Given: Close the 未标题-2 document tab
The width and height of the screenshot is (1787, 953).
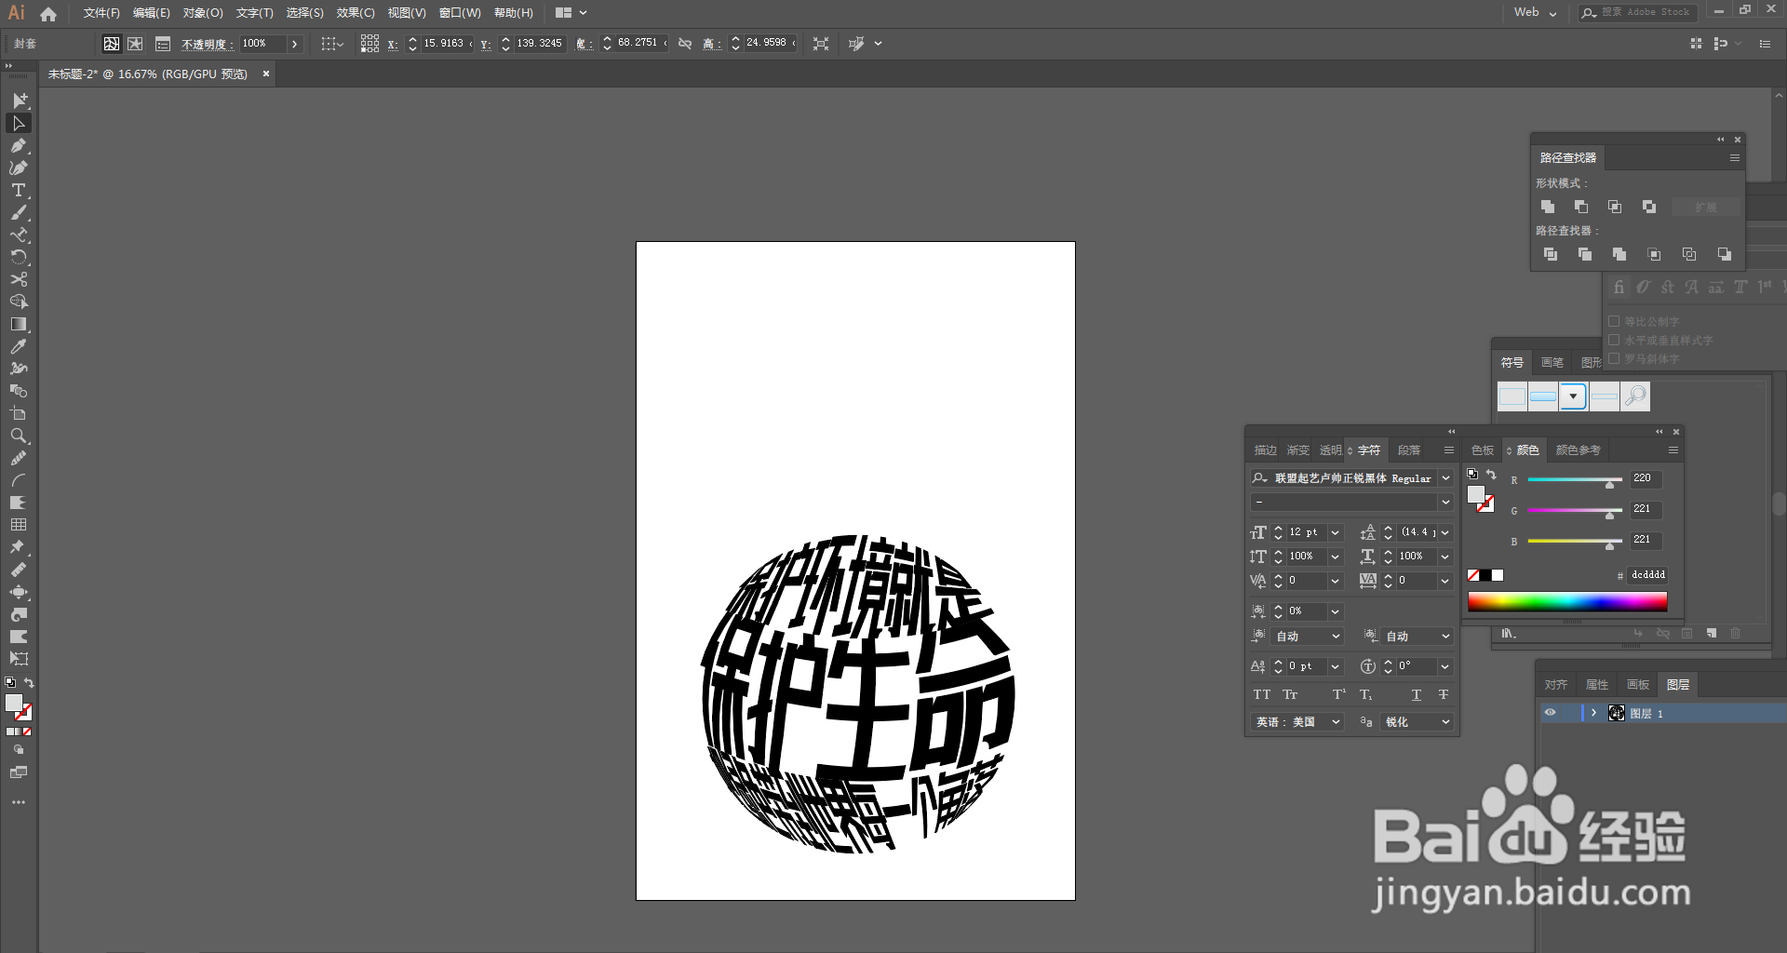Looking at the screenshot, I should [266, 74].
